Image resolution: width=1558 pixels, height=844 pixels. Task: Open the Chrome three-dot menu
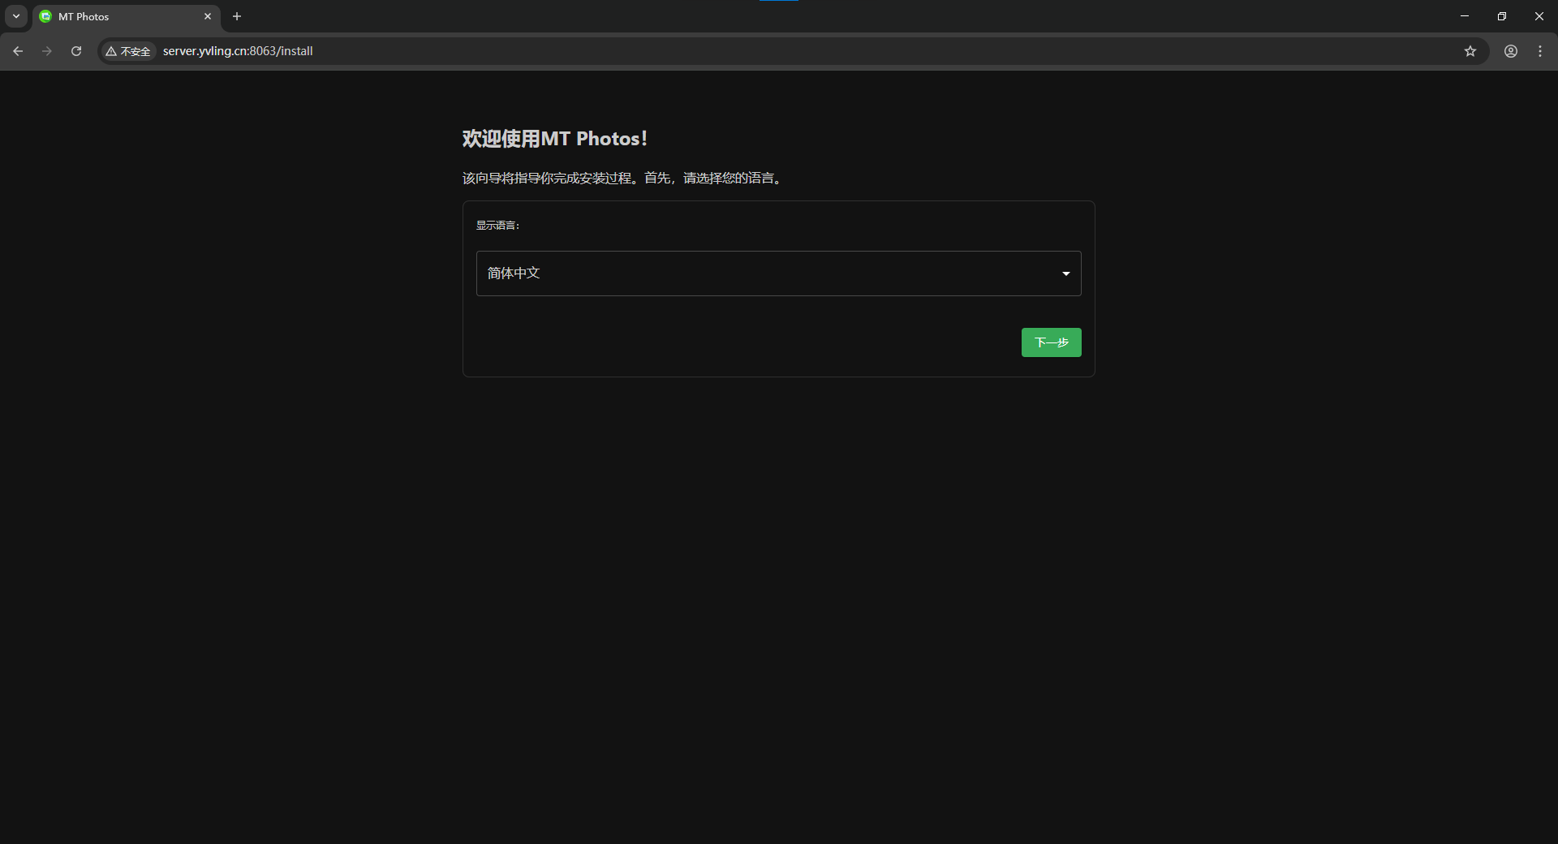1540,51
